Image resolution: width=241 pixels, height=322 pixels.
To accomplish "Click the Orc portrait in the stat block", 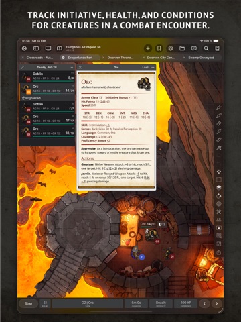I will click(144, 84).
